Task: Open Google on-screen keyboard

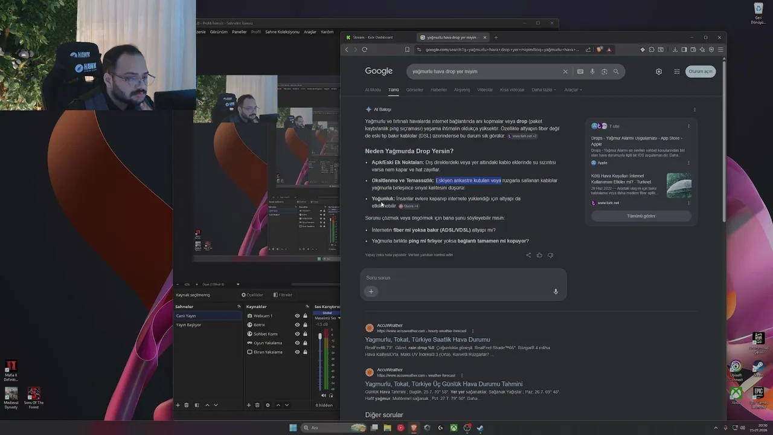Action: (x=580, y=71)
